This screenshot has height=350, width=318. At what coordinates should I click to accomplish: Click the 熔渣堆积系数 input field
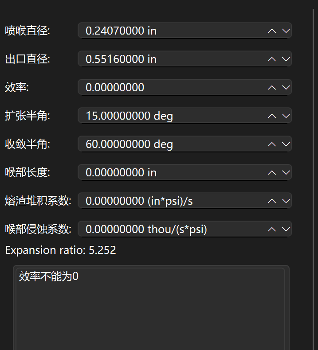[185, 201]
